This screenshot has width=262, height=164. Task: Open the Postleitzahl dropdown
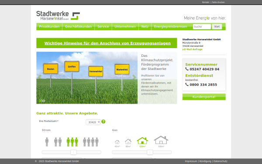(x=93, y=122)
